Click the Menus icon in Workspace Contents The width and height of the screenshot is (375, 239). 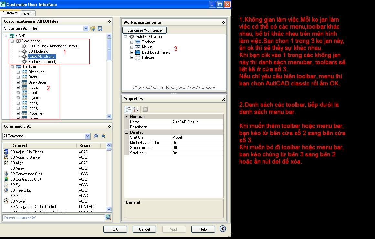tap(138, 47)
